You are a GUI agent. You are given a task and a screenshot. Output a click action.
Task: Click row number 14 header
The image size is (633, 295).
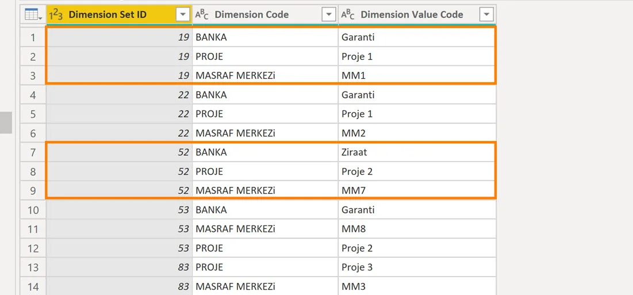tap(33, 286)
